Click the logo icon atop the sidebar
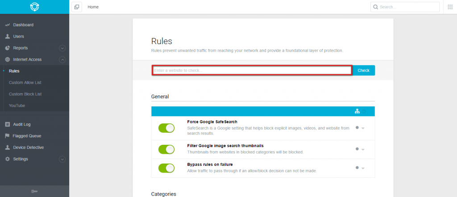 pyautogui.click(x=34, y=7)
